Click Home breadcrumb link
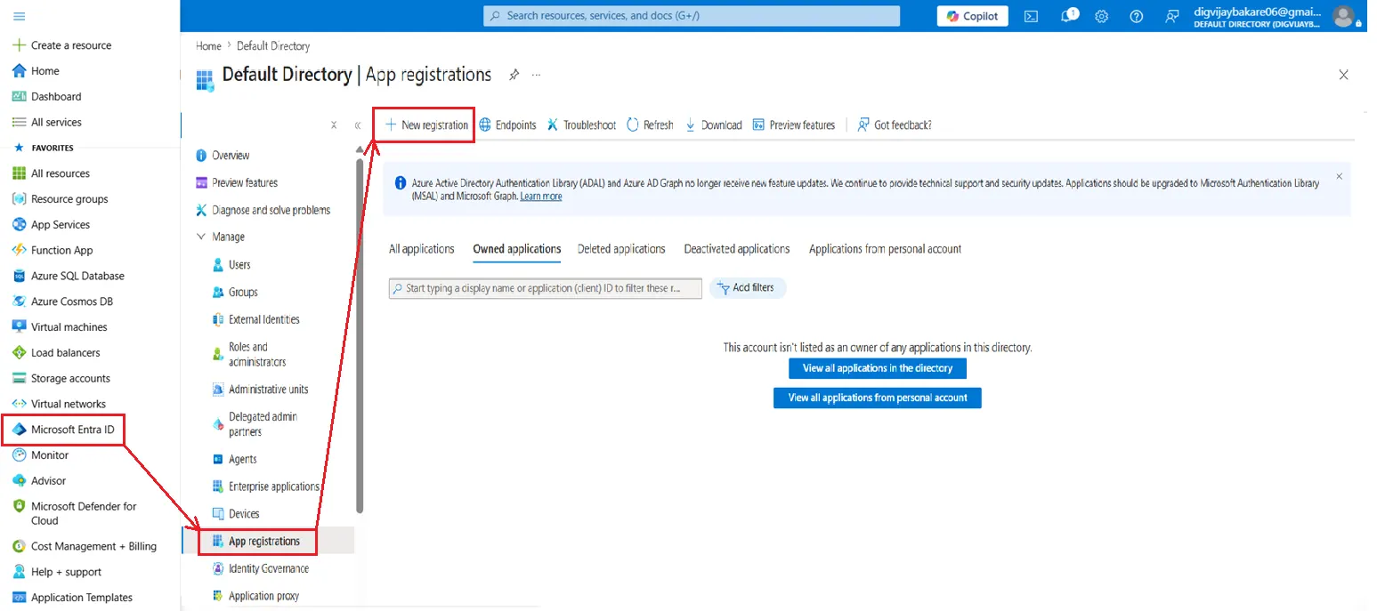Image resolution: width=1377 pixels, height=611 pixels. tap(208, 46)
